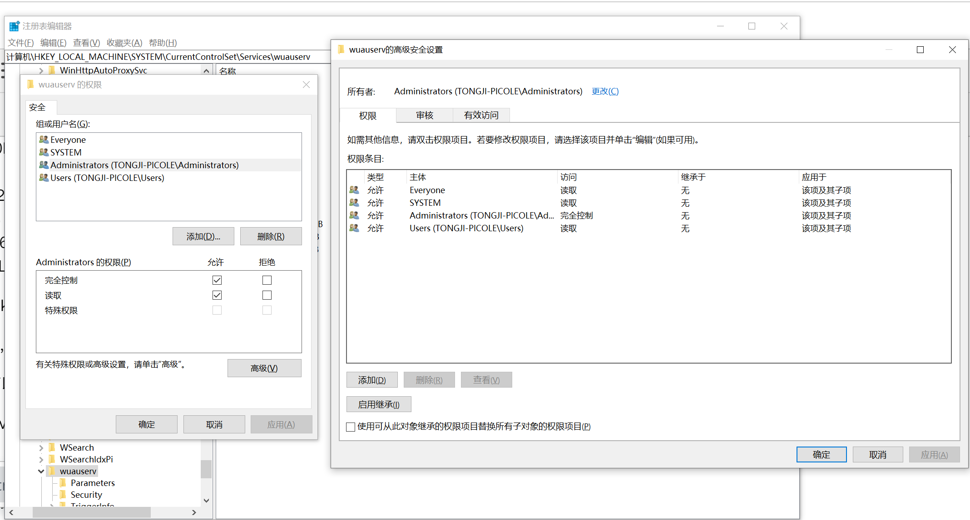Collapse the wuauserv tree node
Screen dimensions: 970x520
pos(41,471)
